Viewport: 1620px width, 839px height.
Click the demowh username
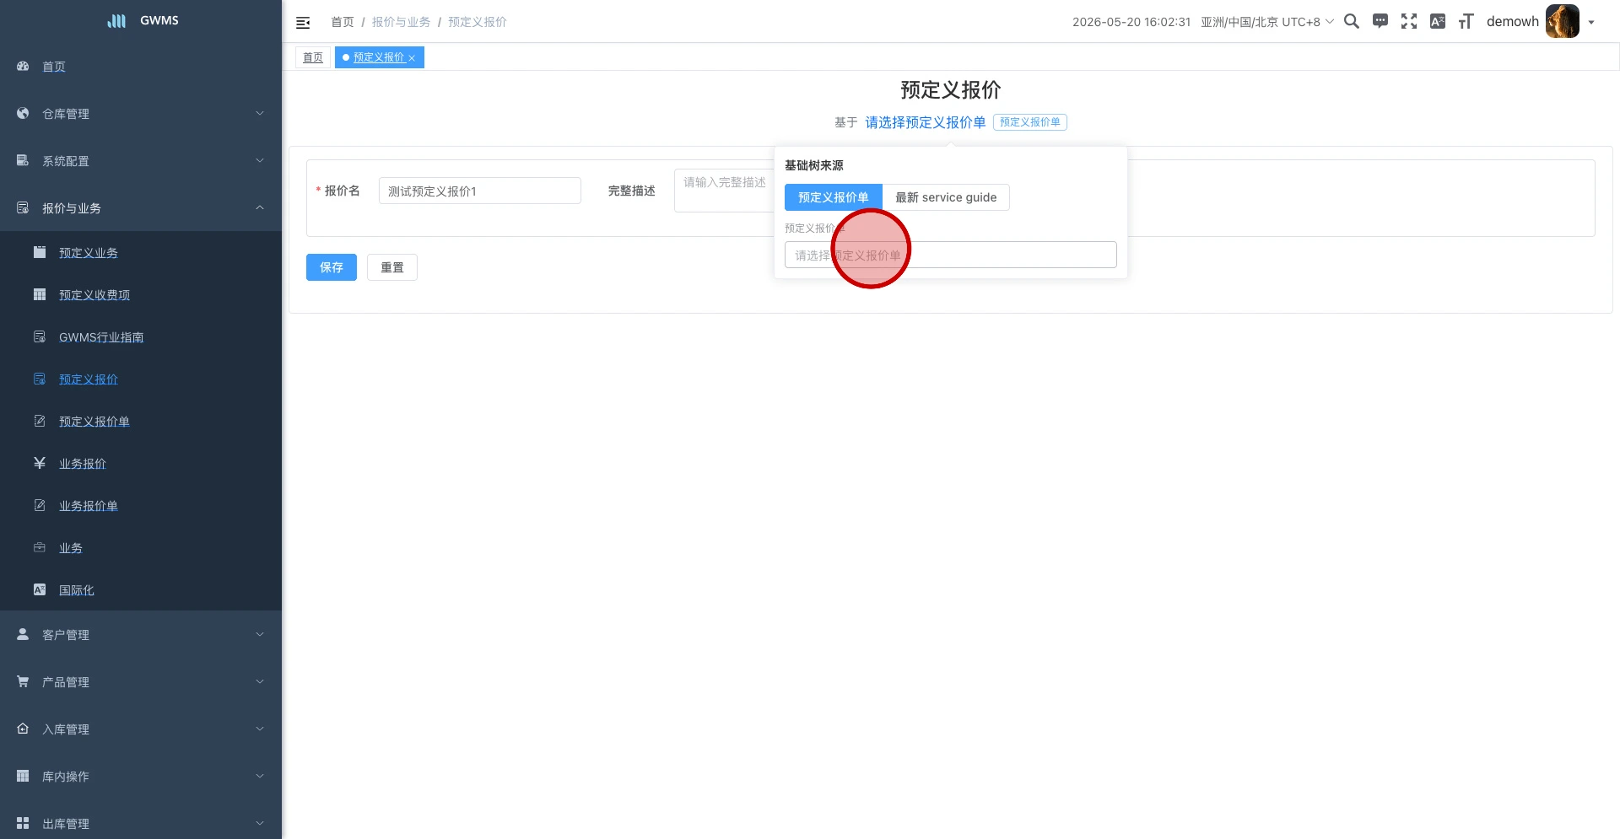coord(1513,21)
